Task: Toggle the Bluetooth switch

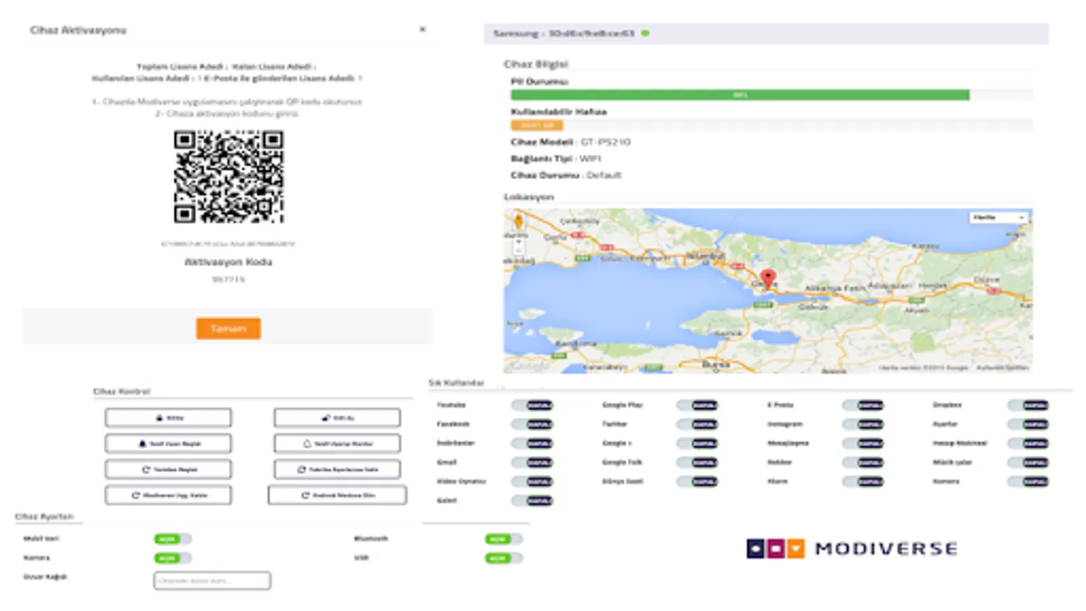Action: pyautogui.click(x=503, y=539)
